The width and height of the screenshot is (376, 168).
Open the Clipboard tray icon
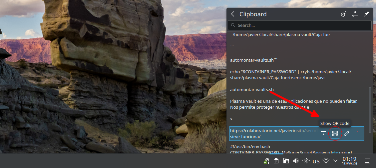click(276, 161)
